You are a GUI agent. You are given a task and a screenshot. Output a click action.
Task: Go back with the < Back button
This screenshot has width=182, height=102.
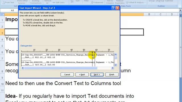(82, 75)
